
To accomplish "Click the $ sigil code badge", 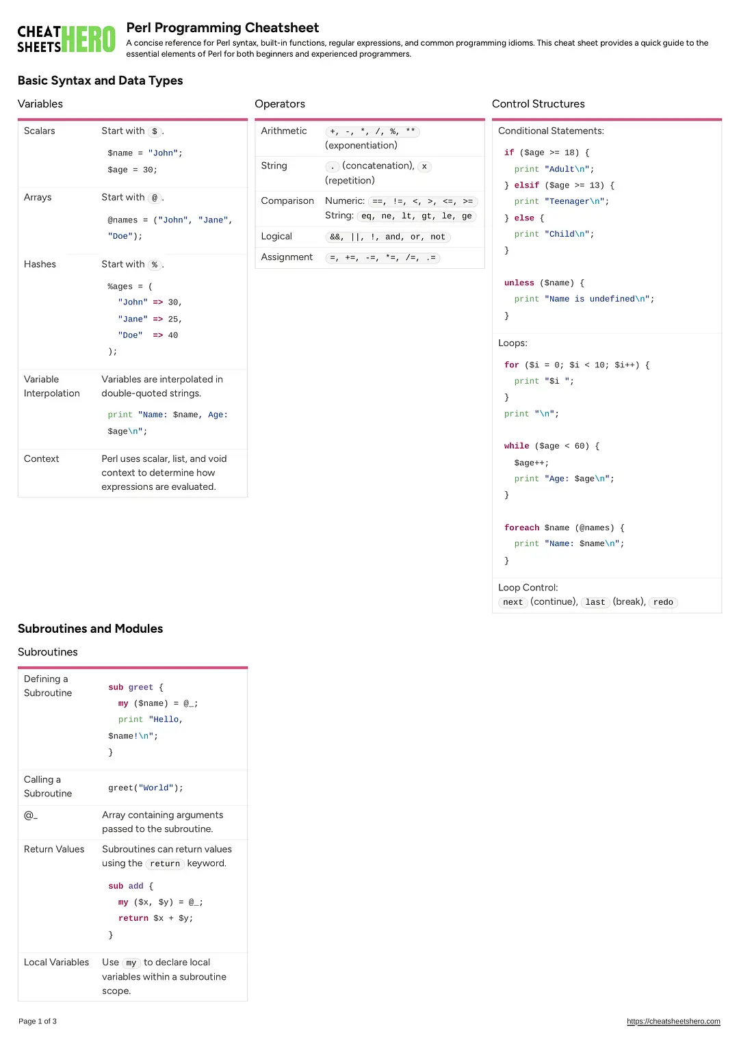I will point(155,131).
